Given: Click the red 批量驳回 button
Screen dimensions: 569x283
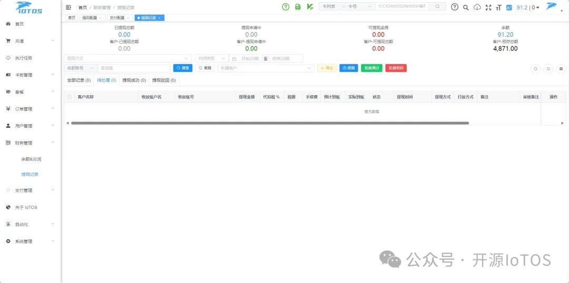Looking at the screenshot, I should (x=396, y=68).
